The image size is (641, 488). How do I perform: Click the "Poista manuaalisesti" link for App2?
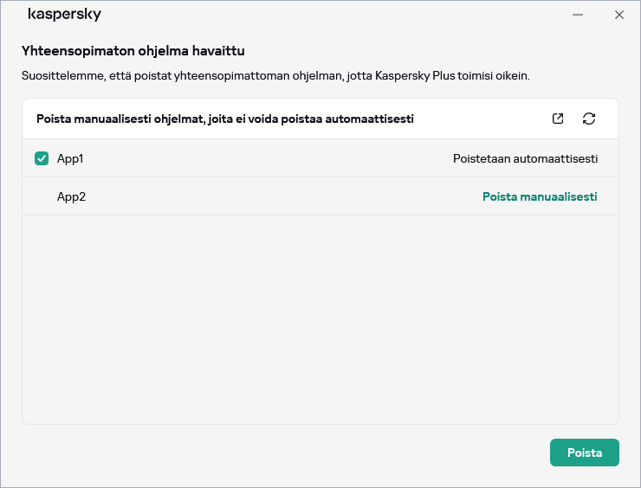[539, 196]
